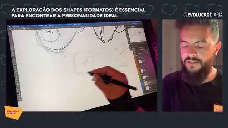Select the Zoom magnifier tool
The image size is (228, 128).
(18, 87)
